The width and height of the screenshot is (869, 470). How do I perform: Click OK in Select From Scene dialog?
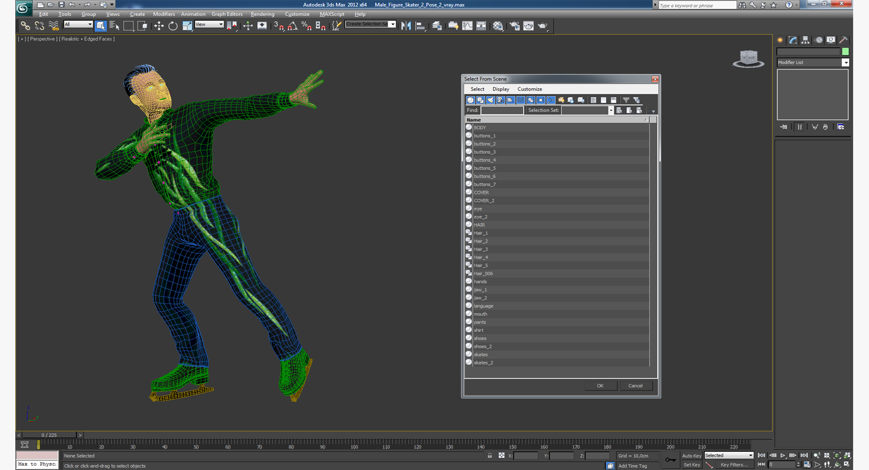[600, 386]
